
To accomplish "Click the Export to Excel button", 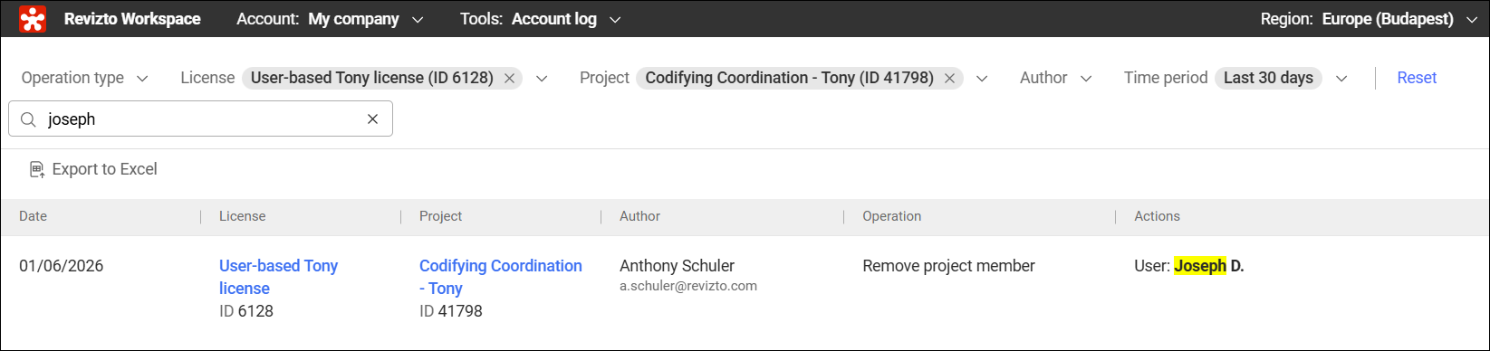I will [93, 169].
